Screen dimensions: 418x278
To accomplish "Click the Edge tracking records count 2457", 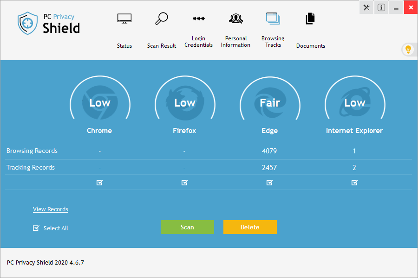I will [x=269, y=168].
